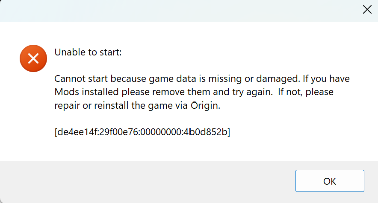Click the phrase 'If you have' in the message
The image size is (378, 203).
326,79
